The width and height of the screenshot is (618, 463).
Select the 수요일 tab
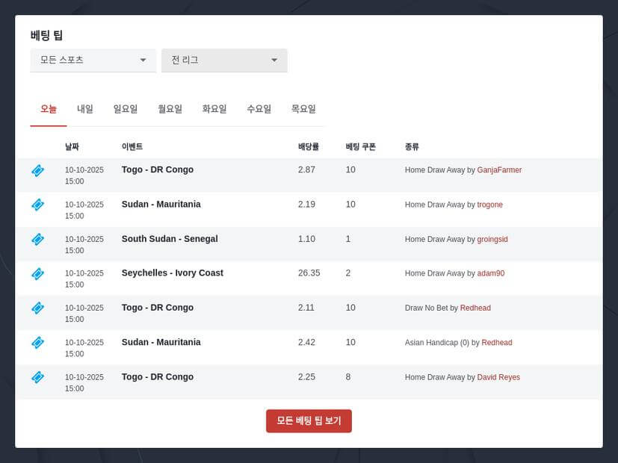pos(258,108)
